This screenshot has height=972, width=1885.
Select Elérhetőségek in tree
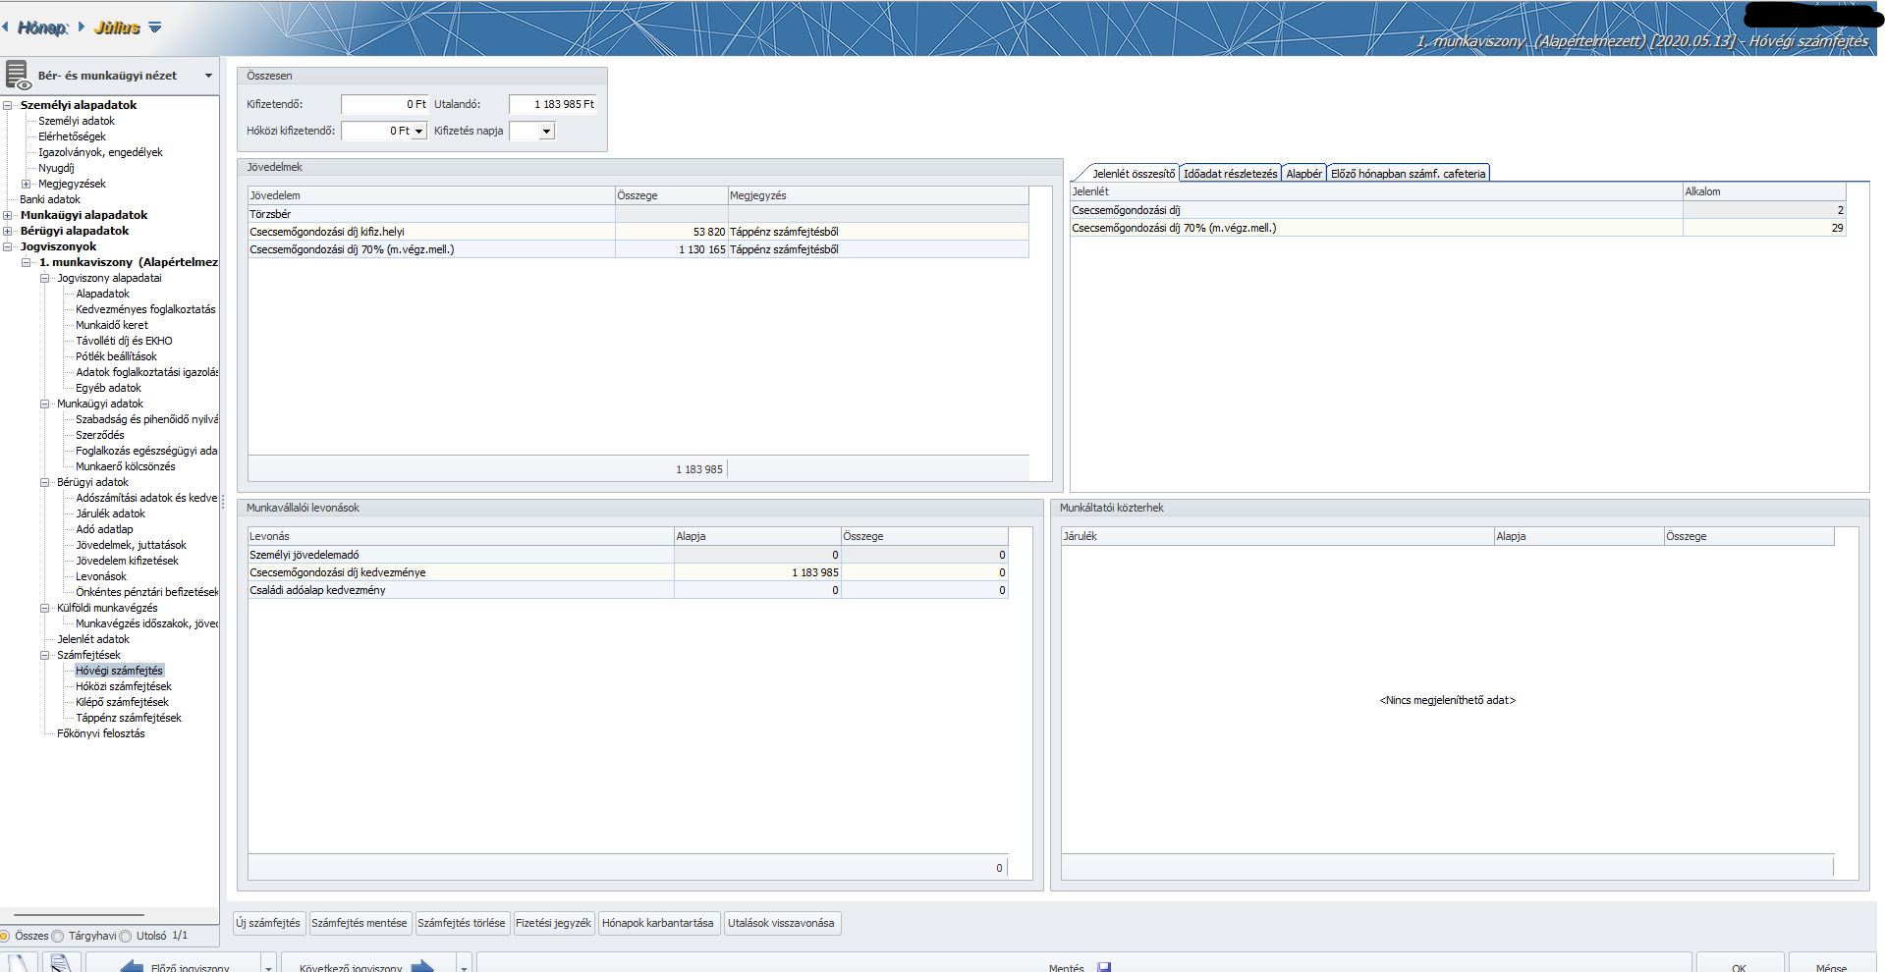(x=72, y=136)
